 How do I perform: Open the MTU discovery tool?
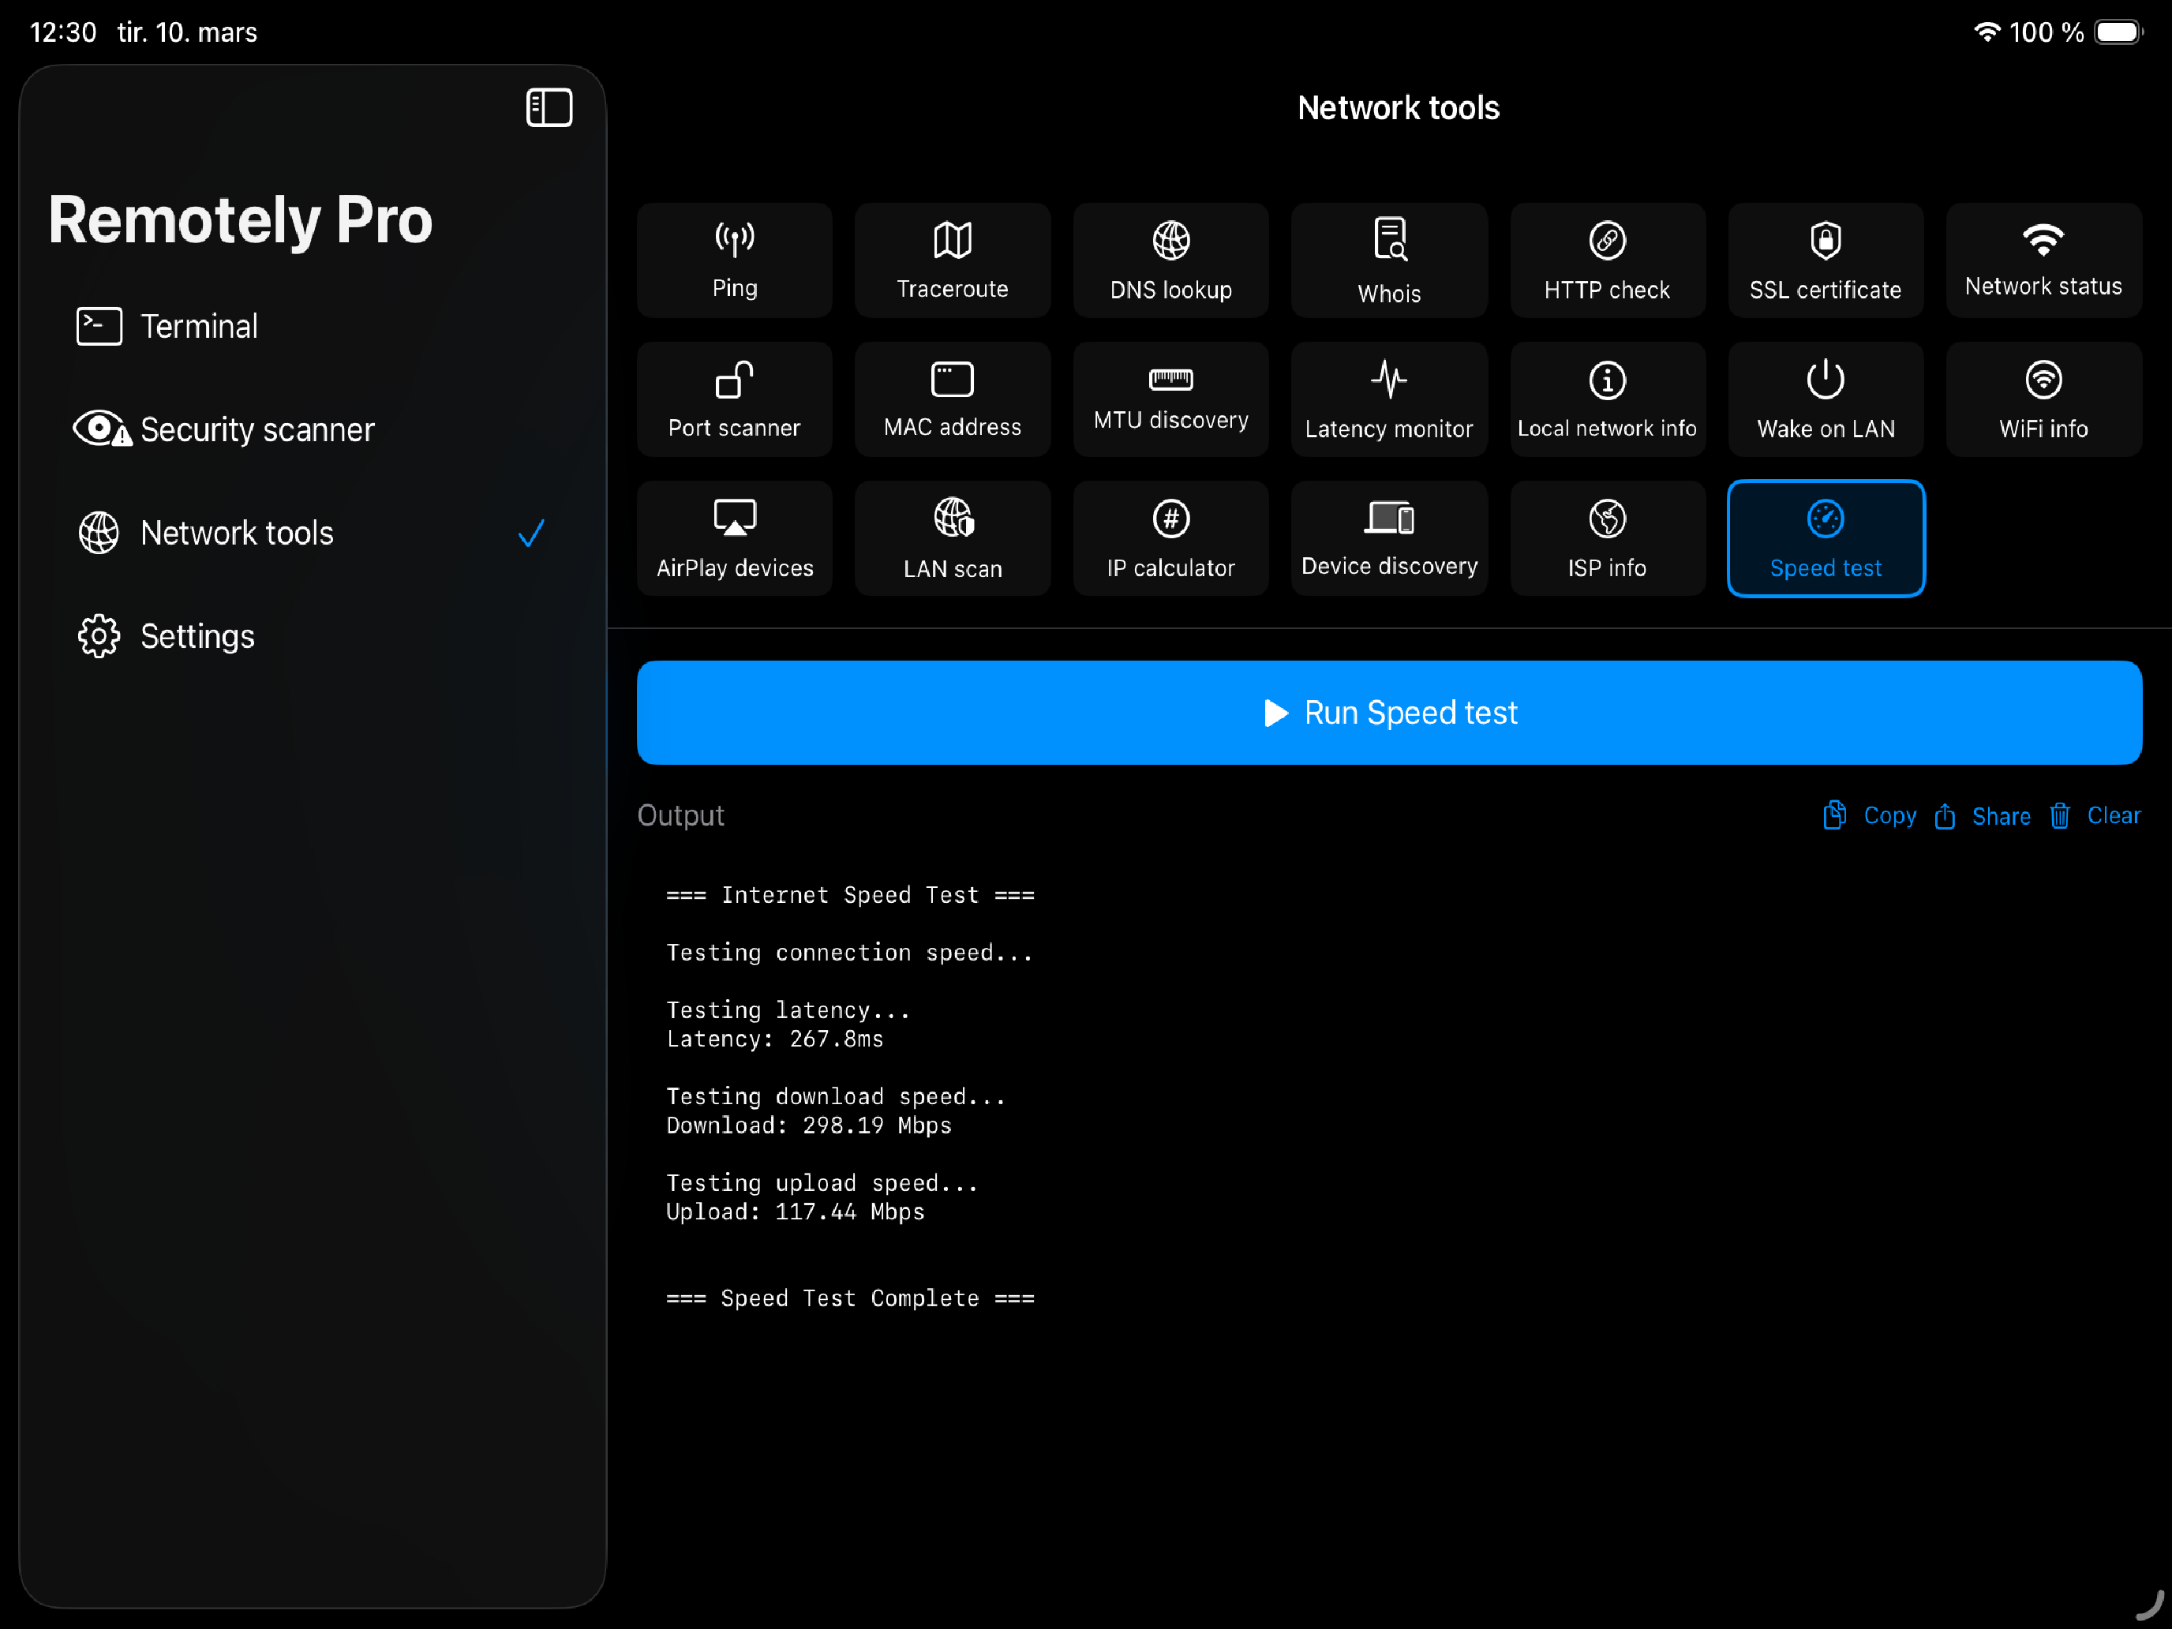pos(1170,399)
